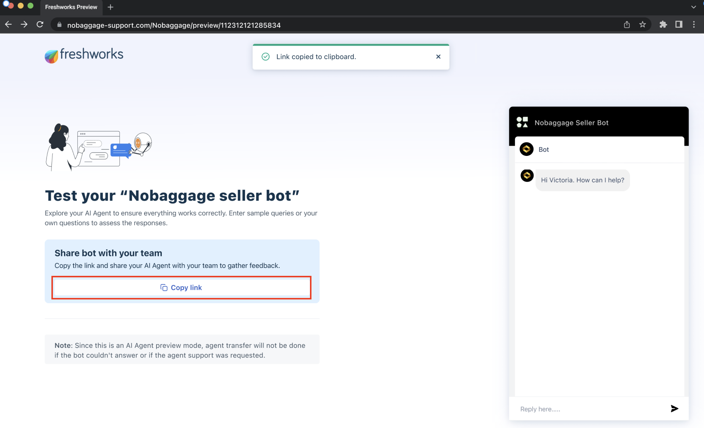
Task: Click the Bot avatar in chat header
Action: pyautogui.click(x=526, y=149)
